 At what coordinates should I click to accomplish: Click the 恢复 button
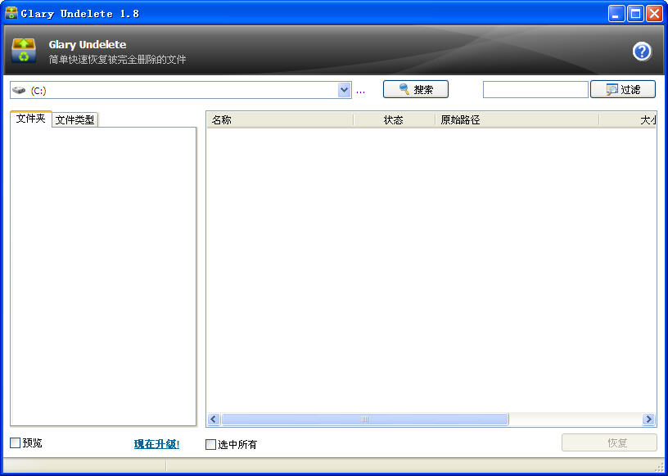click(x=609, y=442)
